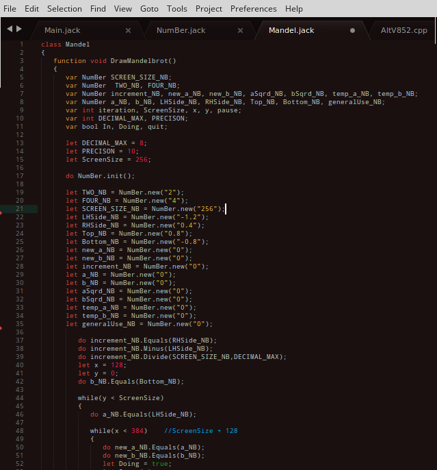The height and width of the screenshot is (470, 437).
Task: Open the Project menu
Action: (209, 9)
